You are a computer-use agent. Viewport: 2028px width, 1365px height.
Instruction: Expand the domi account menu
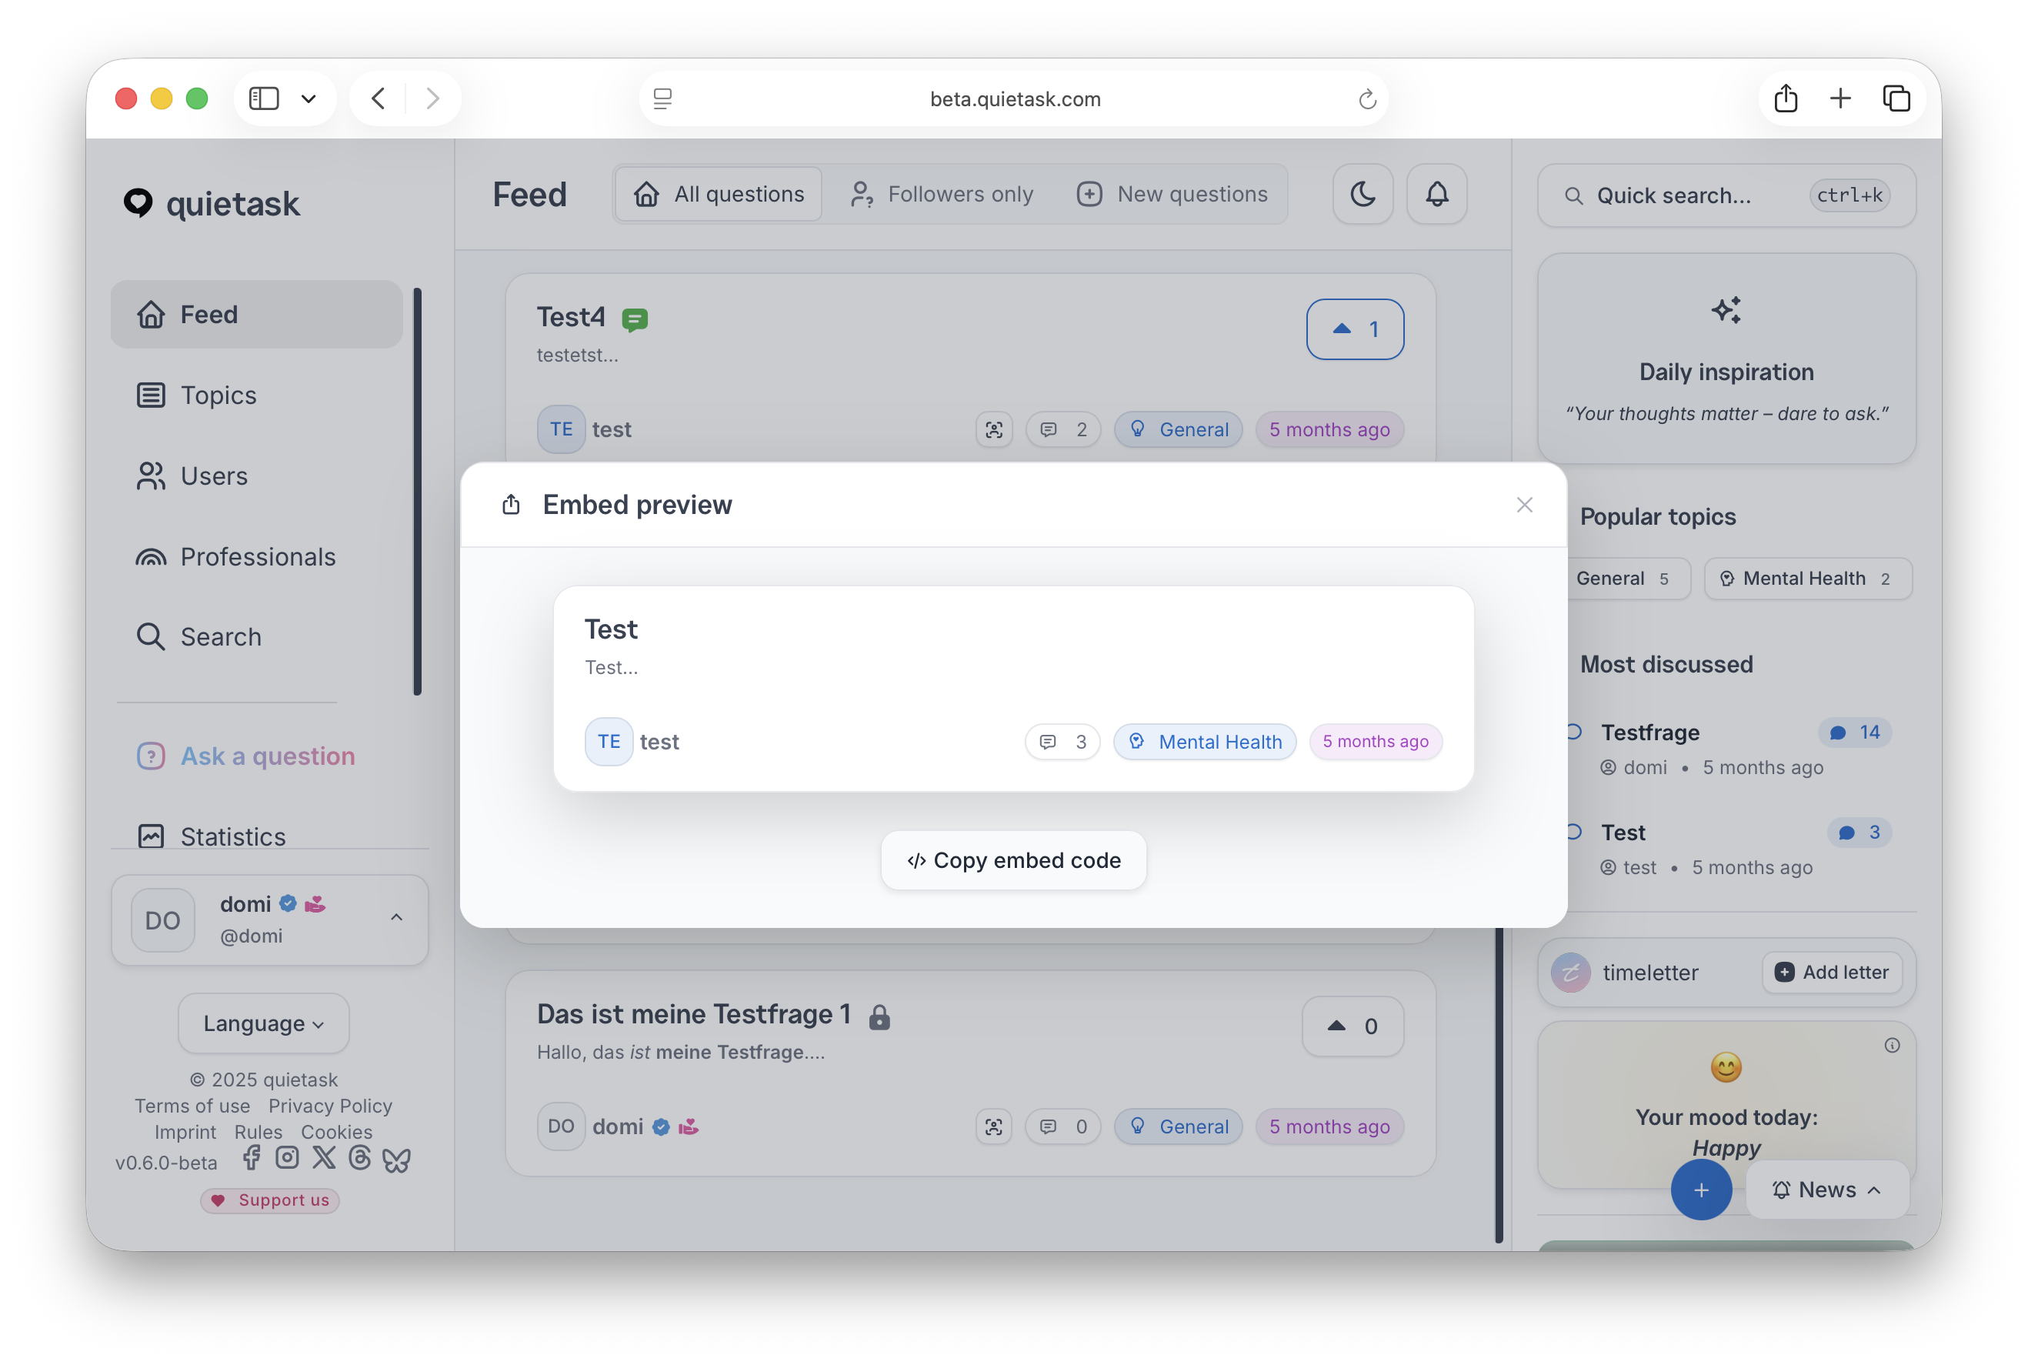click(x=396, y=917)
